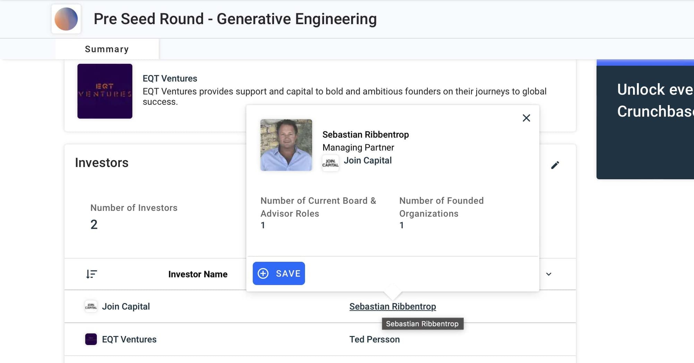Screen dimensions: 694x363
Task: Open Join Capital in investors table
Action: pos(126,306)
